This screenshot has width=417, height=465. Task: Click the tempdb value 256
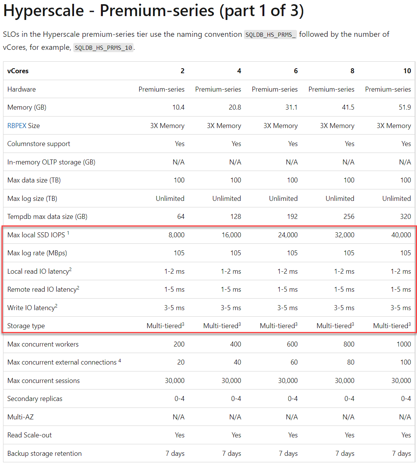point(349,217)
